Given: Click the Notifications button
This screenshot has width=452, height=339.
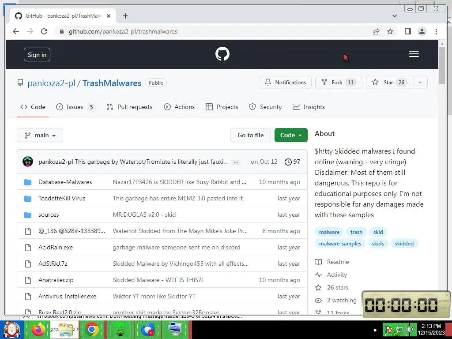Looking at the screenshot, I should tap(285, 83).
